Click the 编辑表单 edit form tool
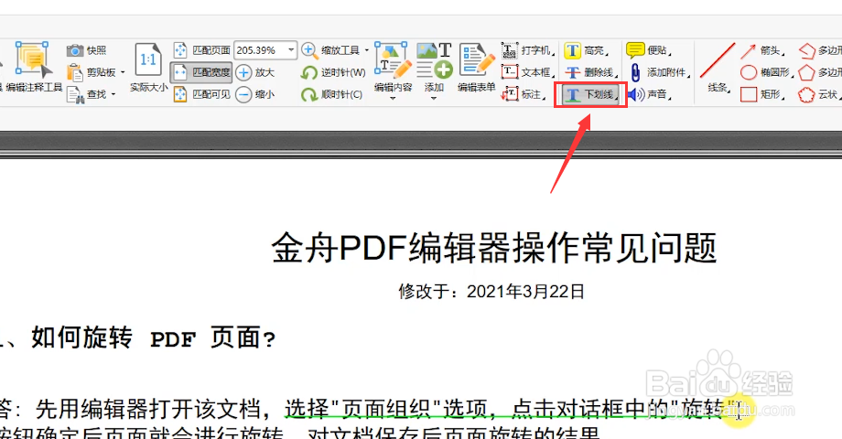The image size is (842, 439). coord(476,68)
